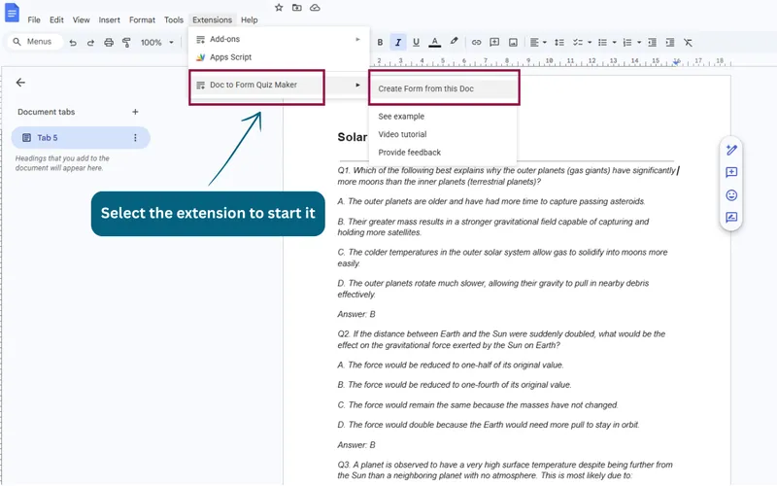777x486 pixels.
Task: Expand checklist options arrow
Action: 590,43
